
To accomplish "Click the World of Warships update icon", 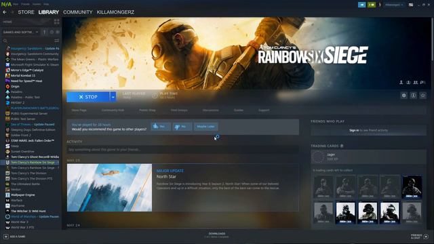I will (7, 216).
